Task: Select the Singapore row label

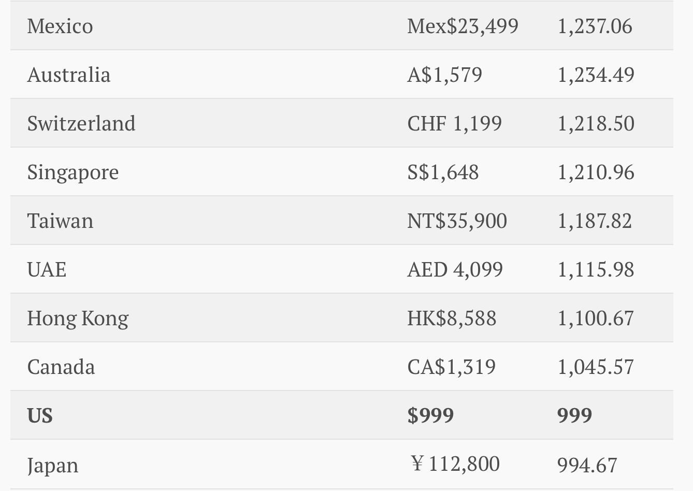Action: [73, 172]
